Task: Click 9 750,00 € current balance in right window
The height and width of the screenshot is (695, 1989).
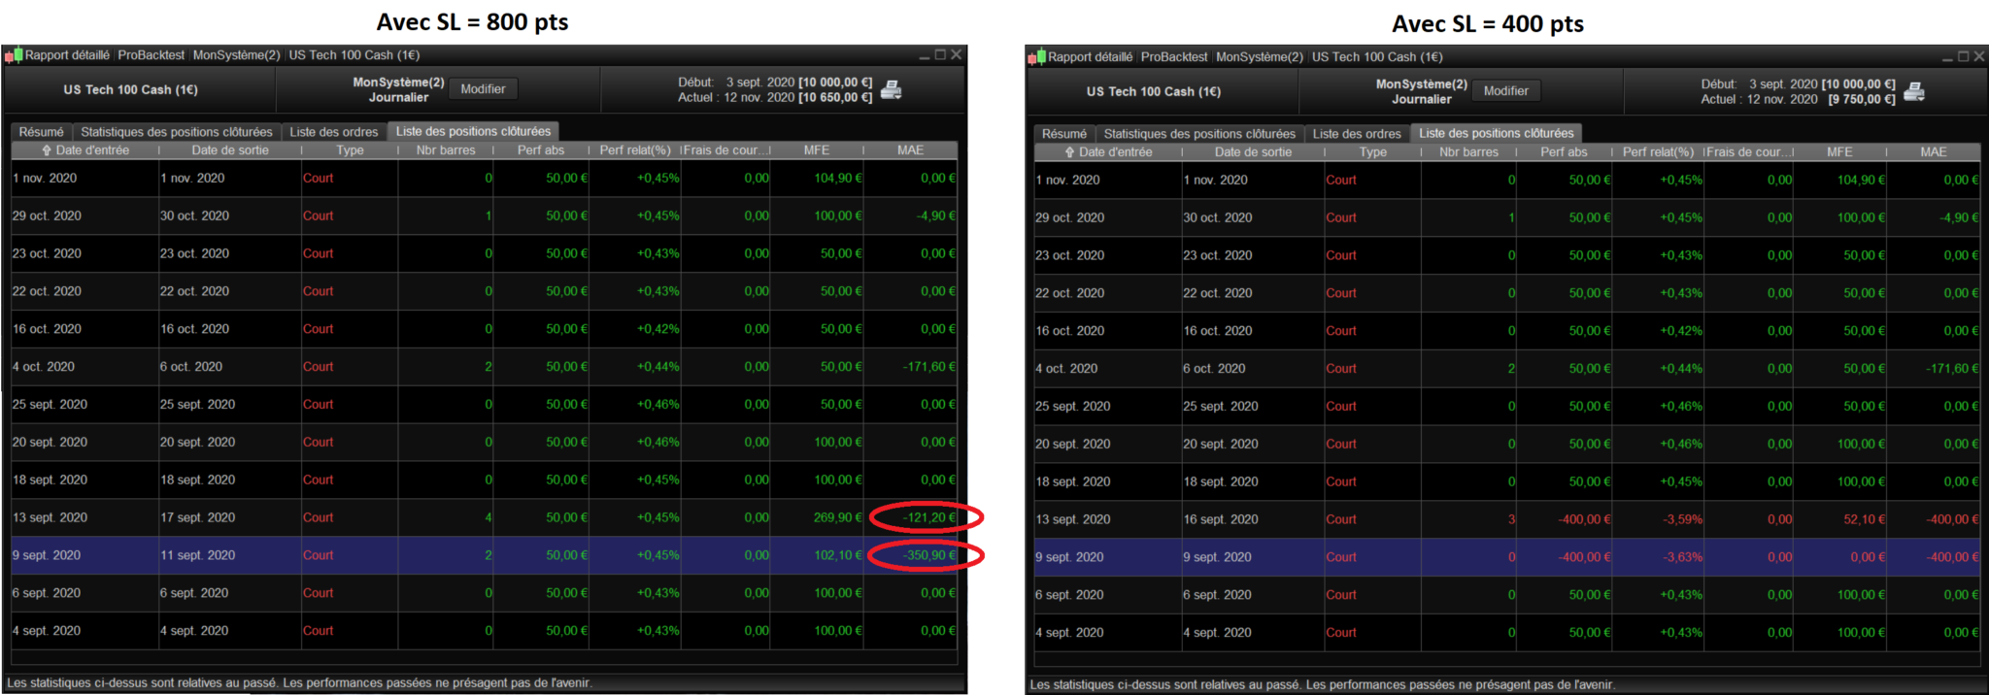Action: [x=1862, y=99]
